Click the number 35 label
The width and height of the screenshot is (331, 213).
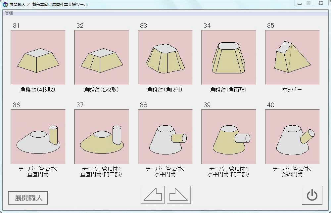point(270,25)
